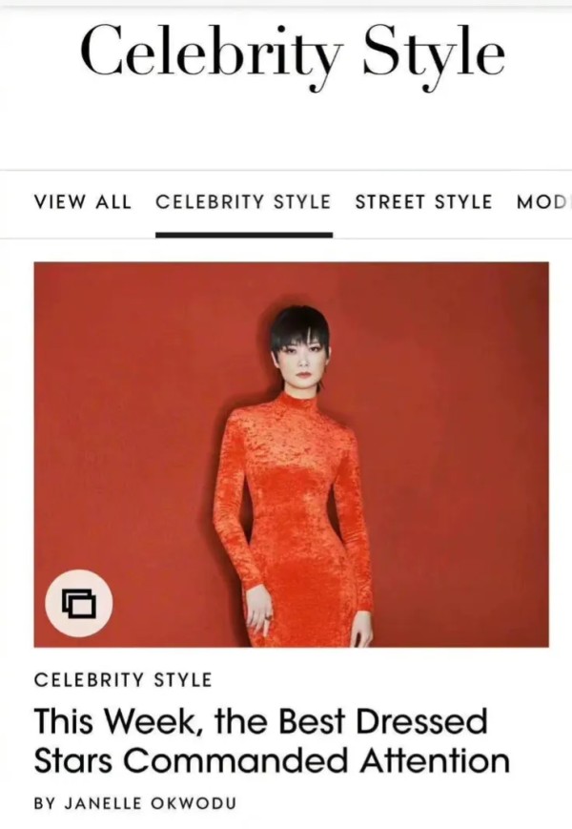Select the active CELEBRITY STYLE tab
This screenshot has width=572, height=829.
243,202
